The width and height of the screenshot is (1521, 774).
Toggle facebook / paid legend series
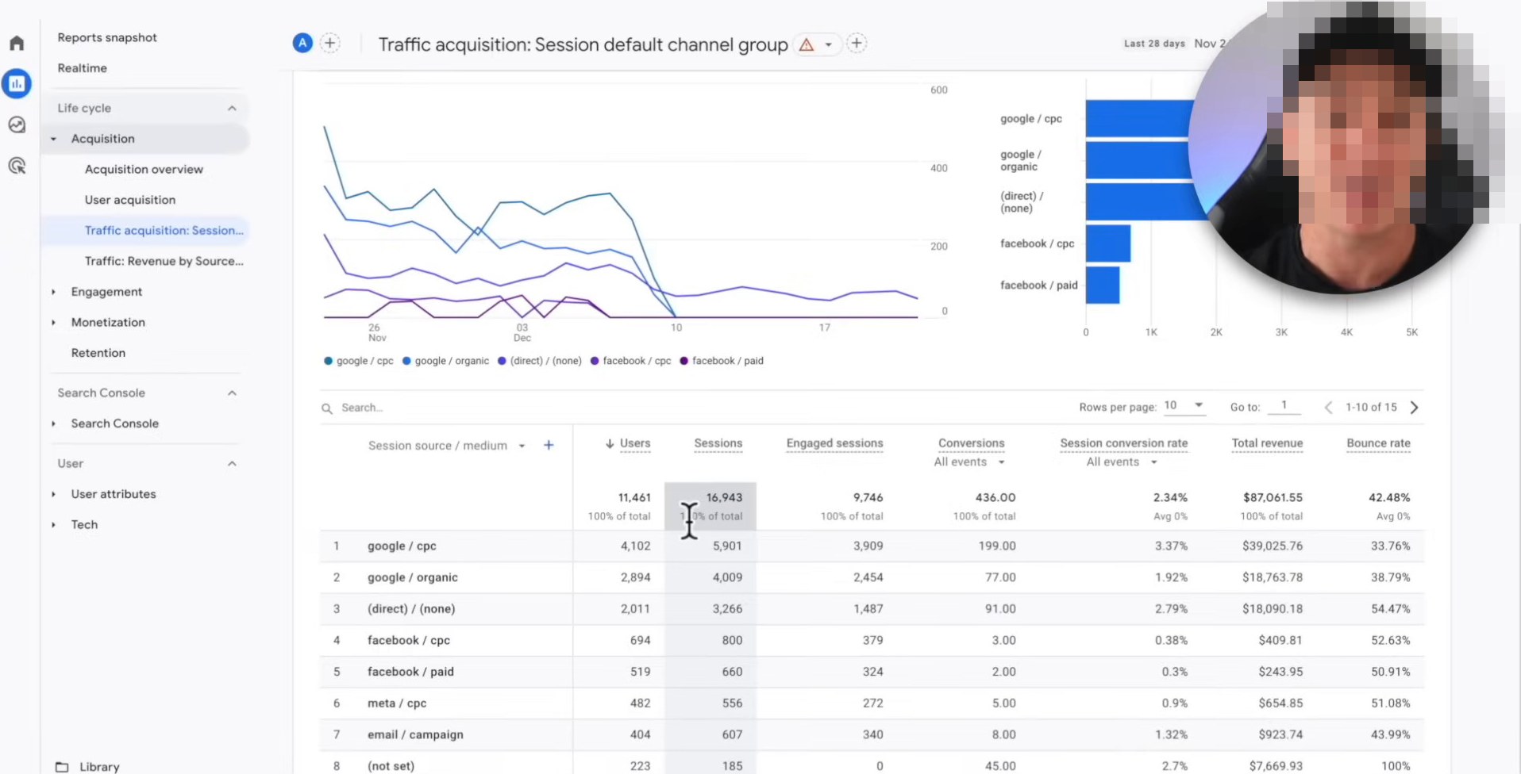(721, 361)
